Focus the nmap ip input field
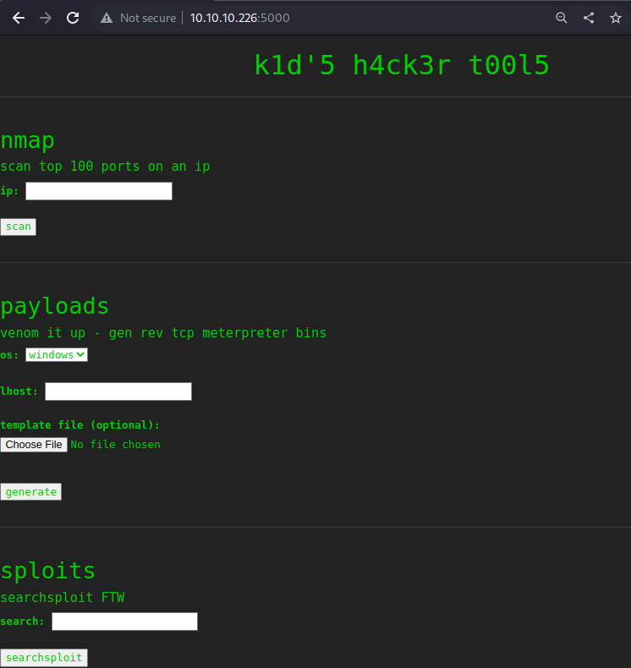The image size is (631, 668). pyautogui.click(x=99, y=191)
